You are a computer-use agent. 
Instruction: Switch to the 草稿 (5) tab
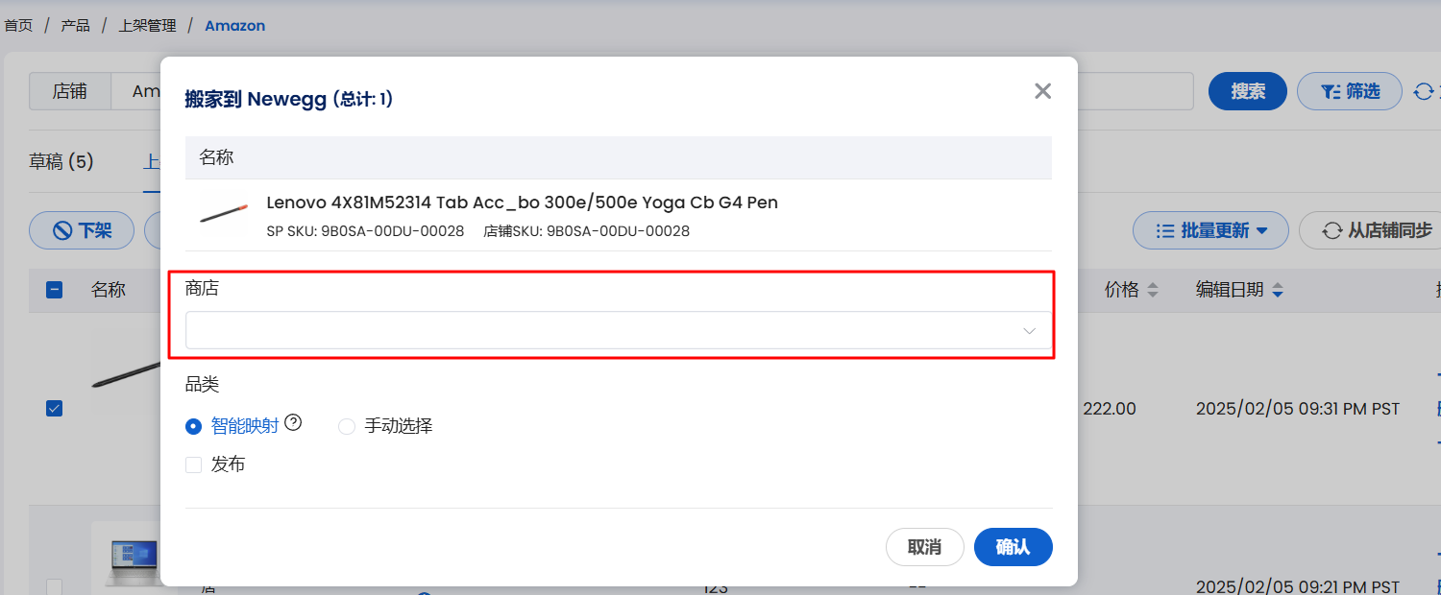tap(61, 161)
